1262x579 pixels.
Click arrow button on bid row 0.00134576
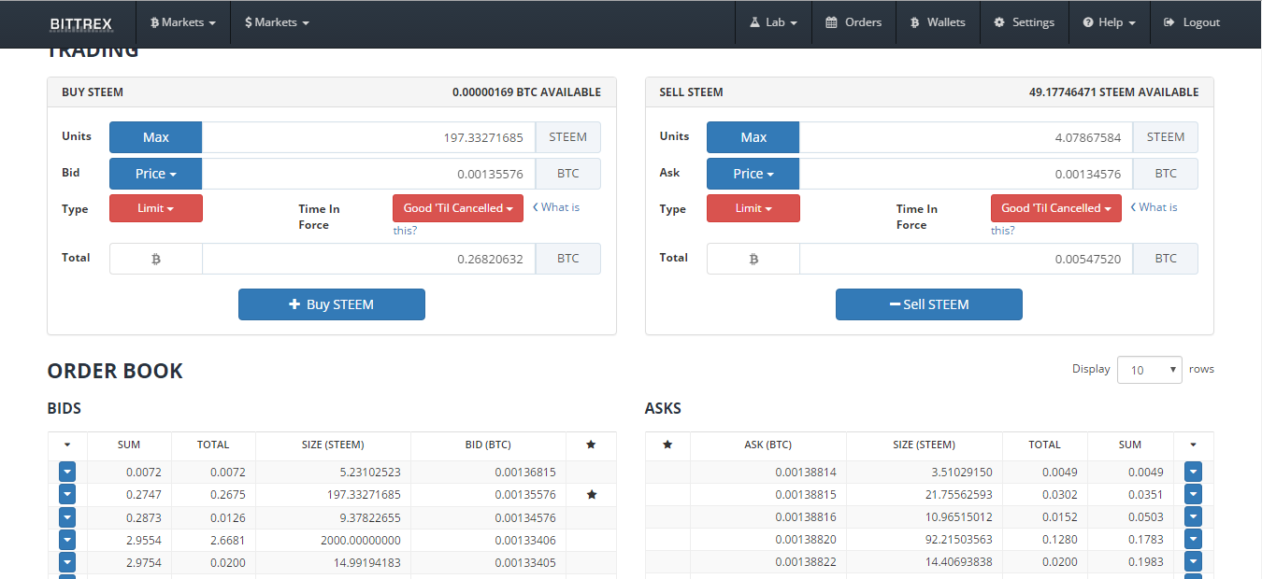(67, 516)
